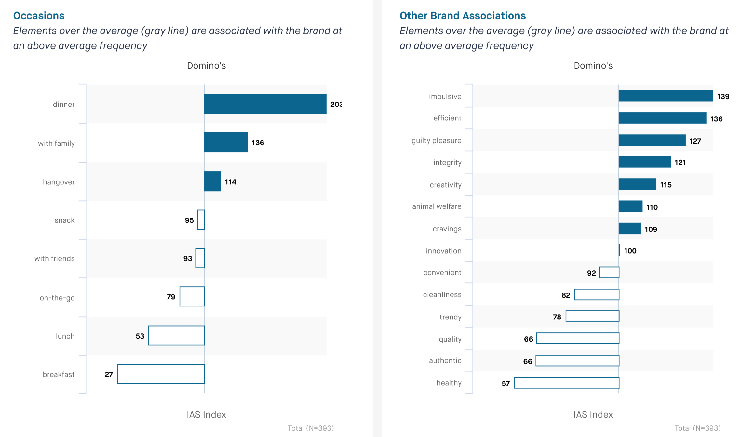
Task: Click the guilty pleasure bar
Action: [652, 140]
